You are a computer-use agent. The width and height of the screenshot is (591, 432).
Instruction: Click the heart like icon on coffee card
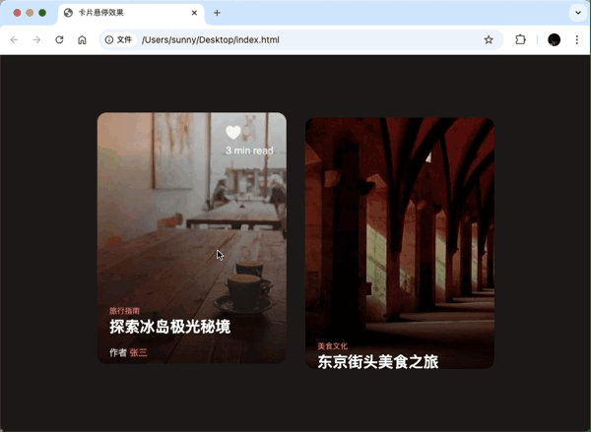pyautogui.click(x=232, y=132)
